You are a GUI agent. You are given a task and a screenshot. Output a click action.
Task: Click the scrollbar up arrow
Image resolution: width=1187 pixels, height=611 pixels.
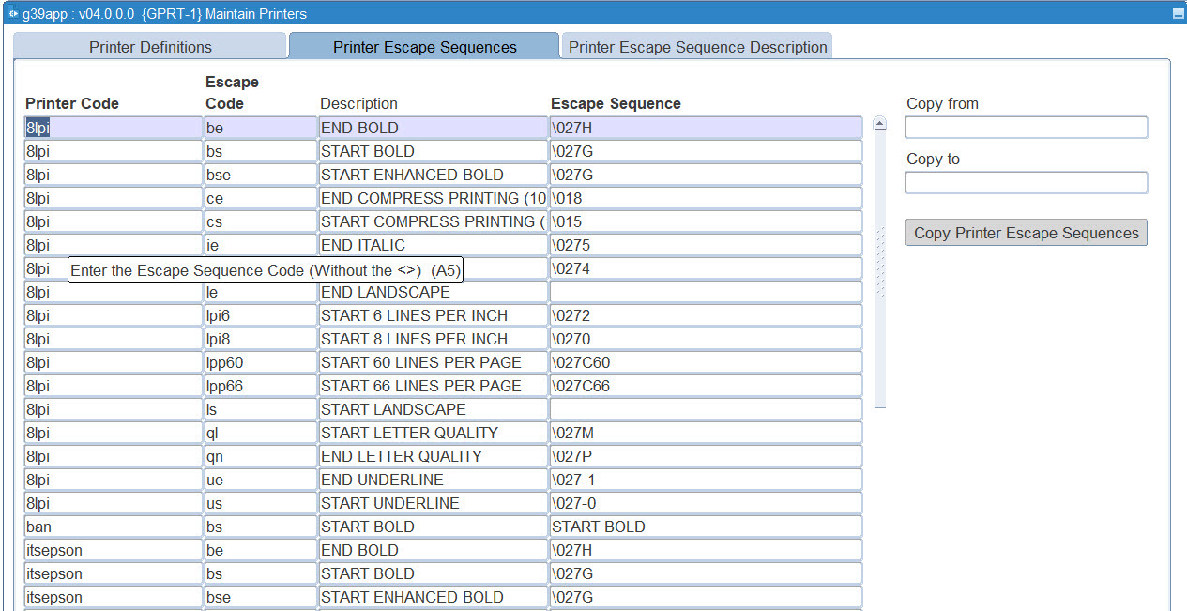[x=878, y=122]
